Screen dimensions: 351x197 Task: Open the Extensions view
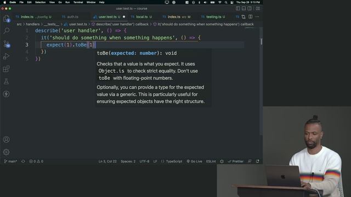point(6,69)
